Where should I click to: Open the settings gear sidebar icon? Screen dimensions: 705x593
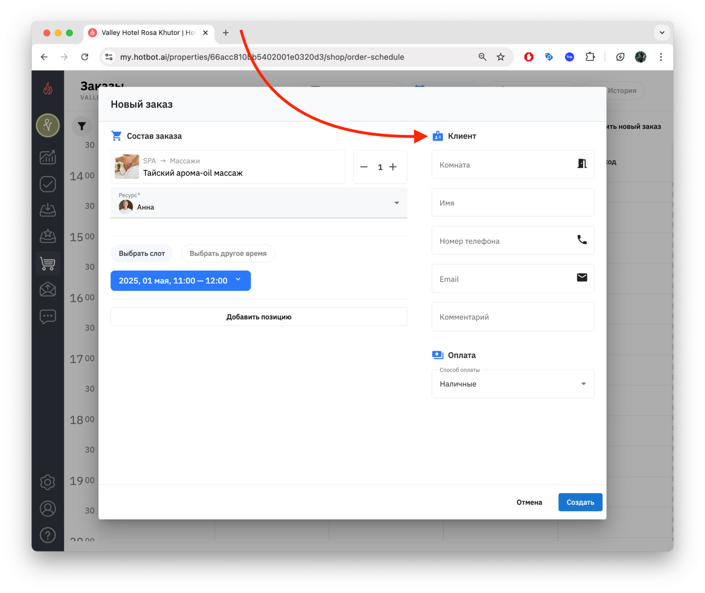(48, 482)
